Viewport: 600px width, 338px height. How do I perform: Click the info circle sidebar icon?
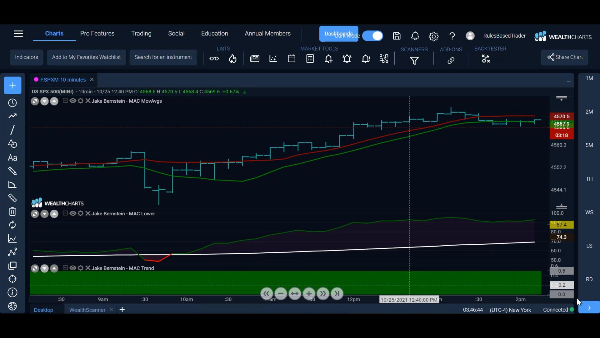tap(12, 293)
